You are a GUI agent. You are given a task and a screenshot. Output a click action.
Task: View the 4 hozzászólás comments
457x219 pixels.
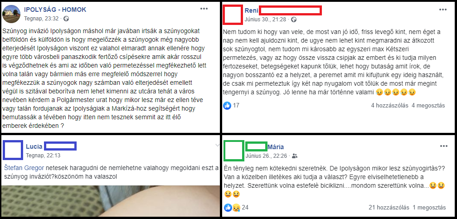(x=390, y=106)
